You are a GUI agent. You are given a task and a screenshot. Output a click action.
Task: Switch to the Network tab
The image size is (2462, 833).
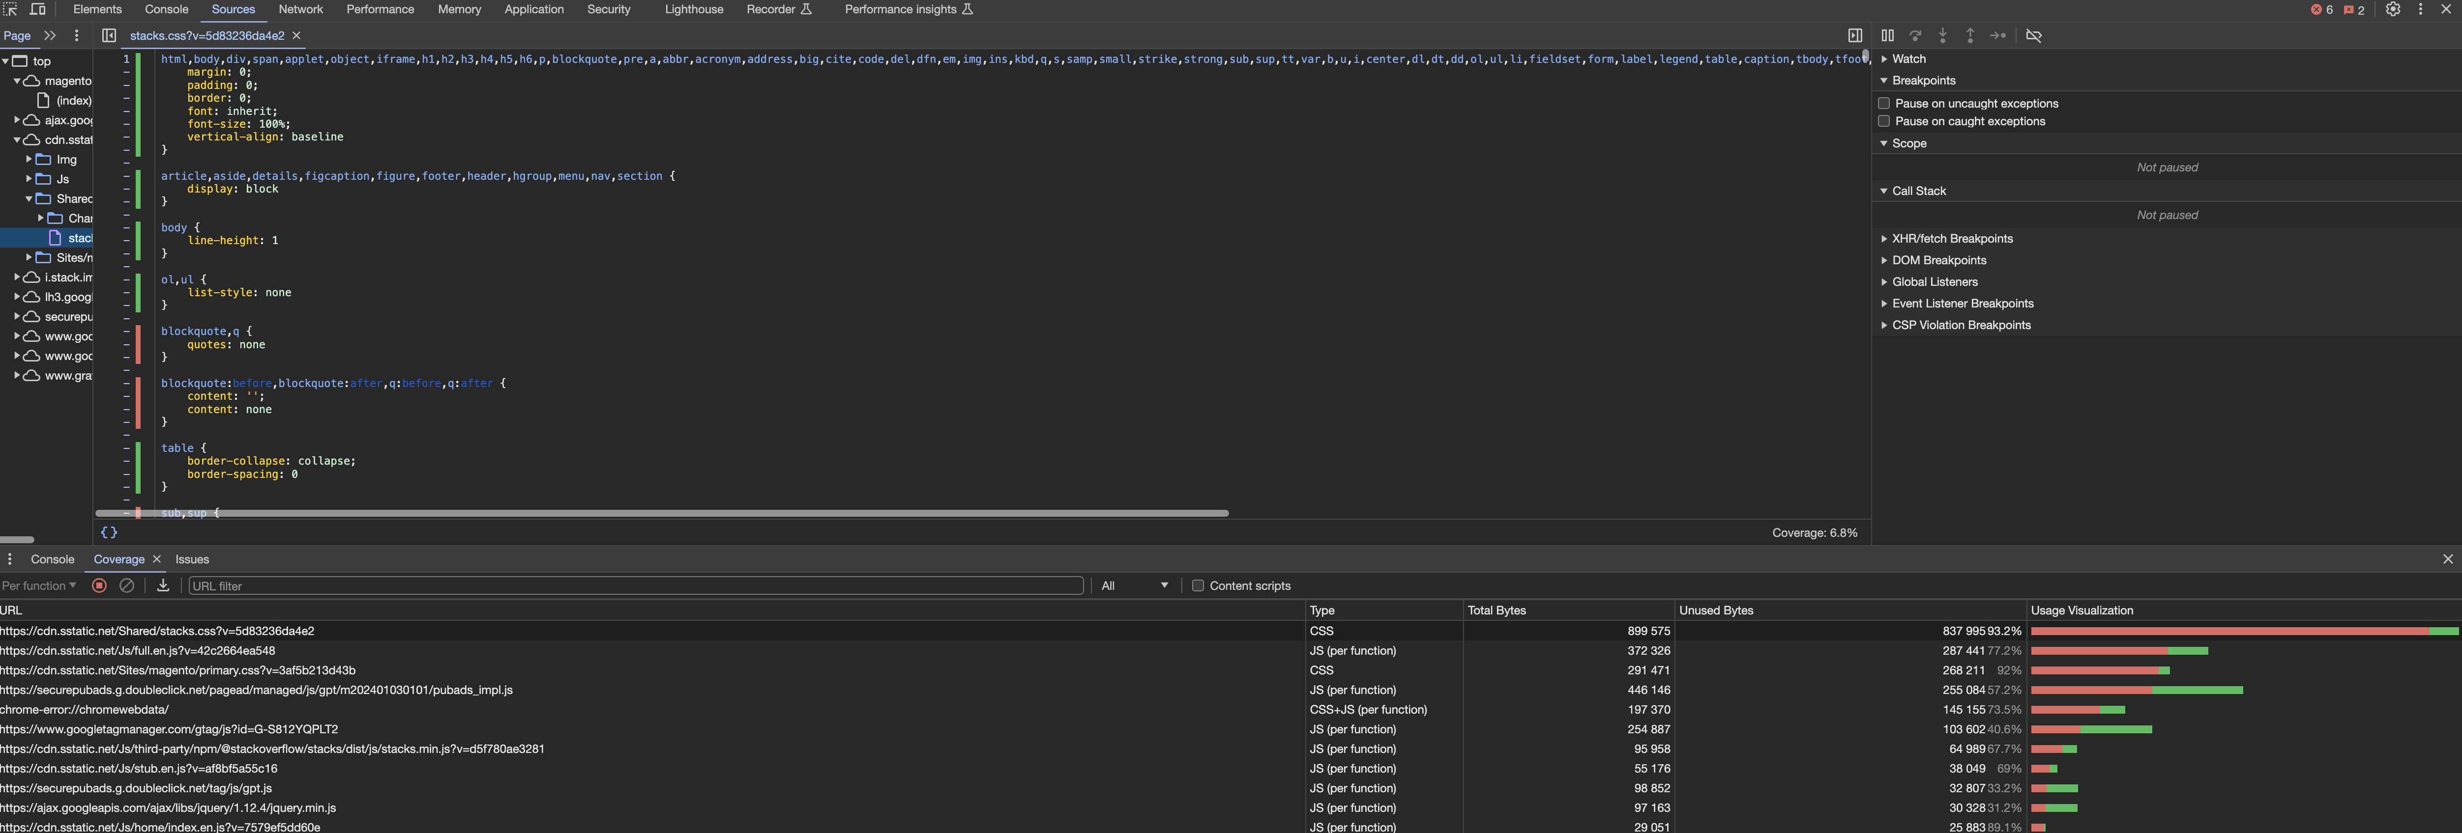300,9
